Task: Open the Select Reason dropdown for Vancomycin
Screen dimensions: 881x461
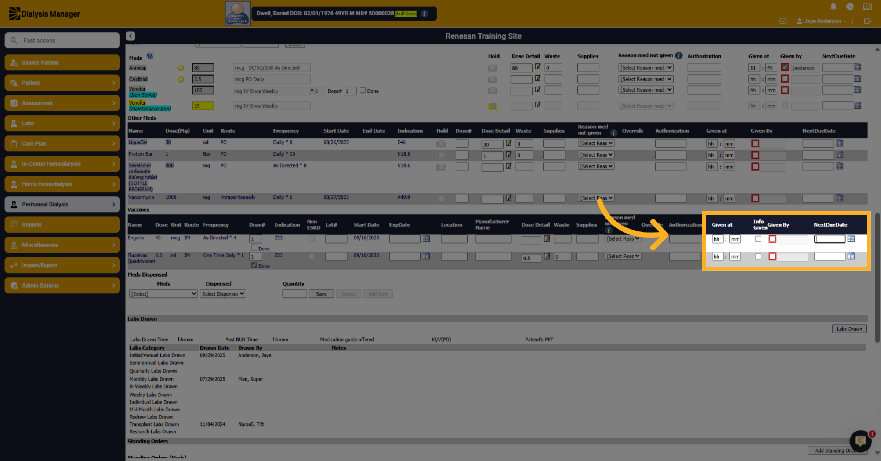Action: 596,198
